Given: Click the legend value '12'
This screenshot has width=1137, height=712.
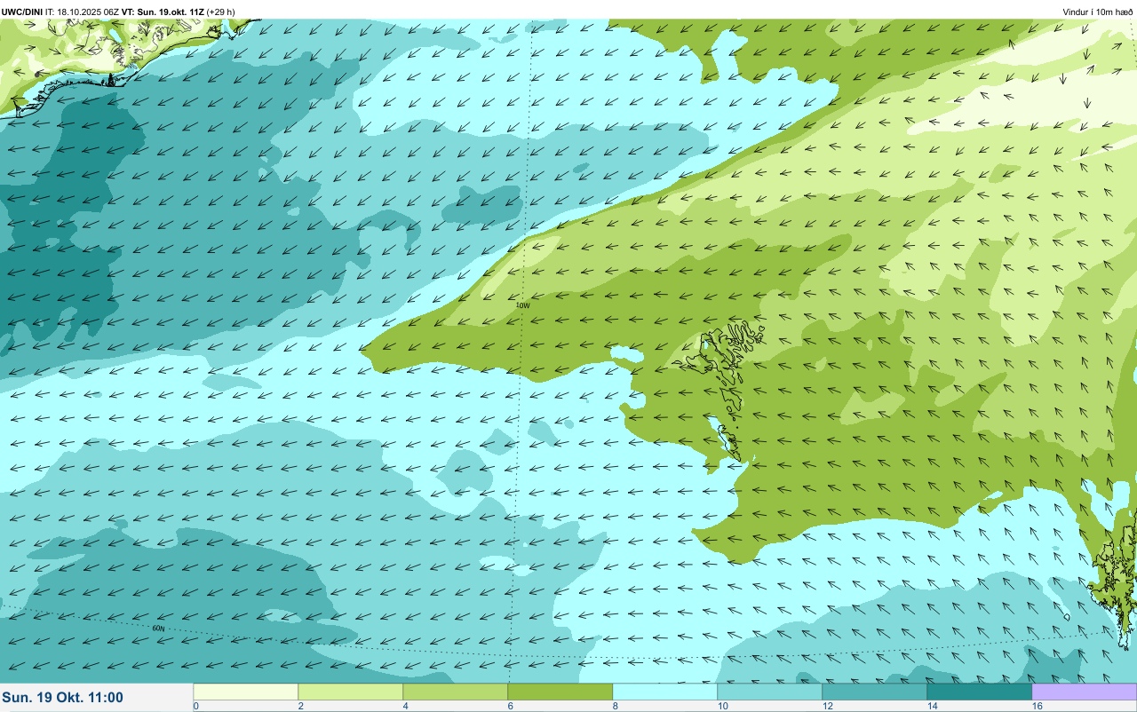Looking at the screenshot, I should point(827,706).
